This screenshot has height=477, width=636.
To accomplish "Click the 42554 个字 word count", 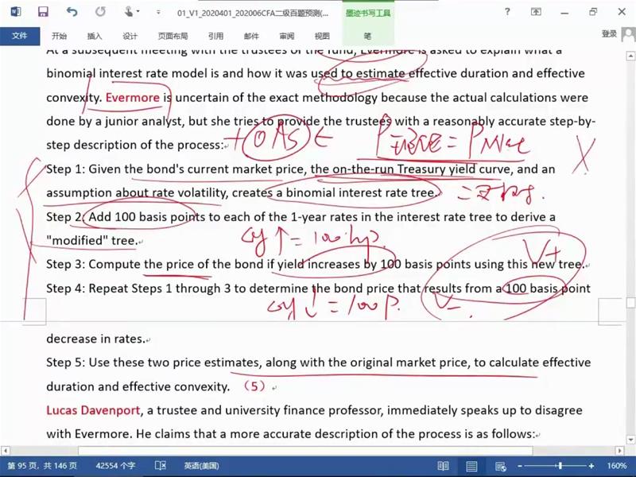I will (x=117, y=465).
